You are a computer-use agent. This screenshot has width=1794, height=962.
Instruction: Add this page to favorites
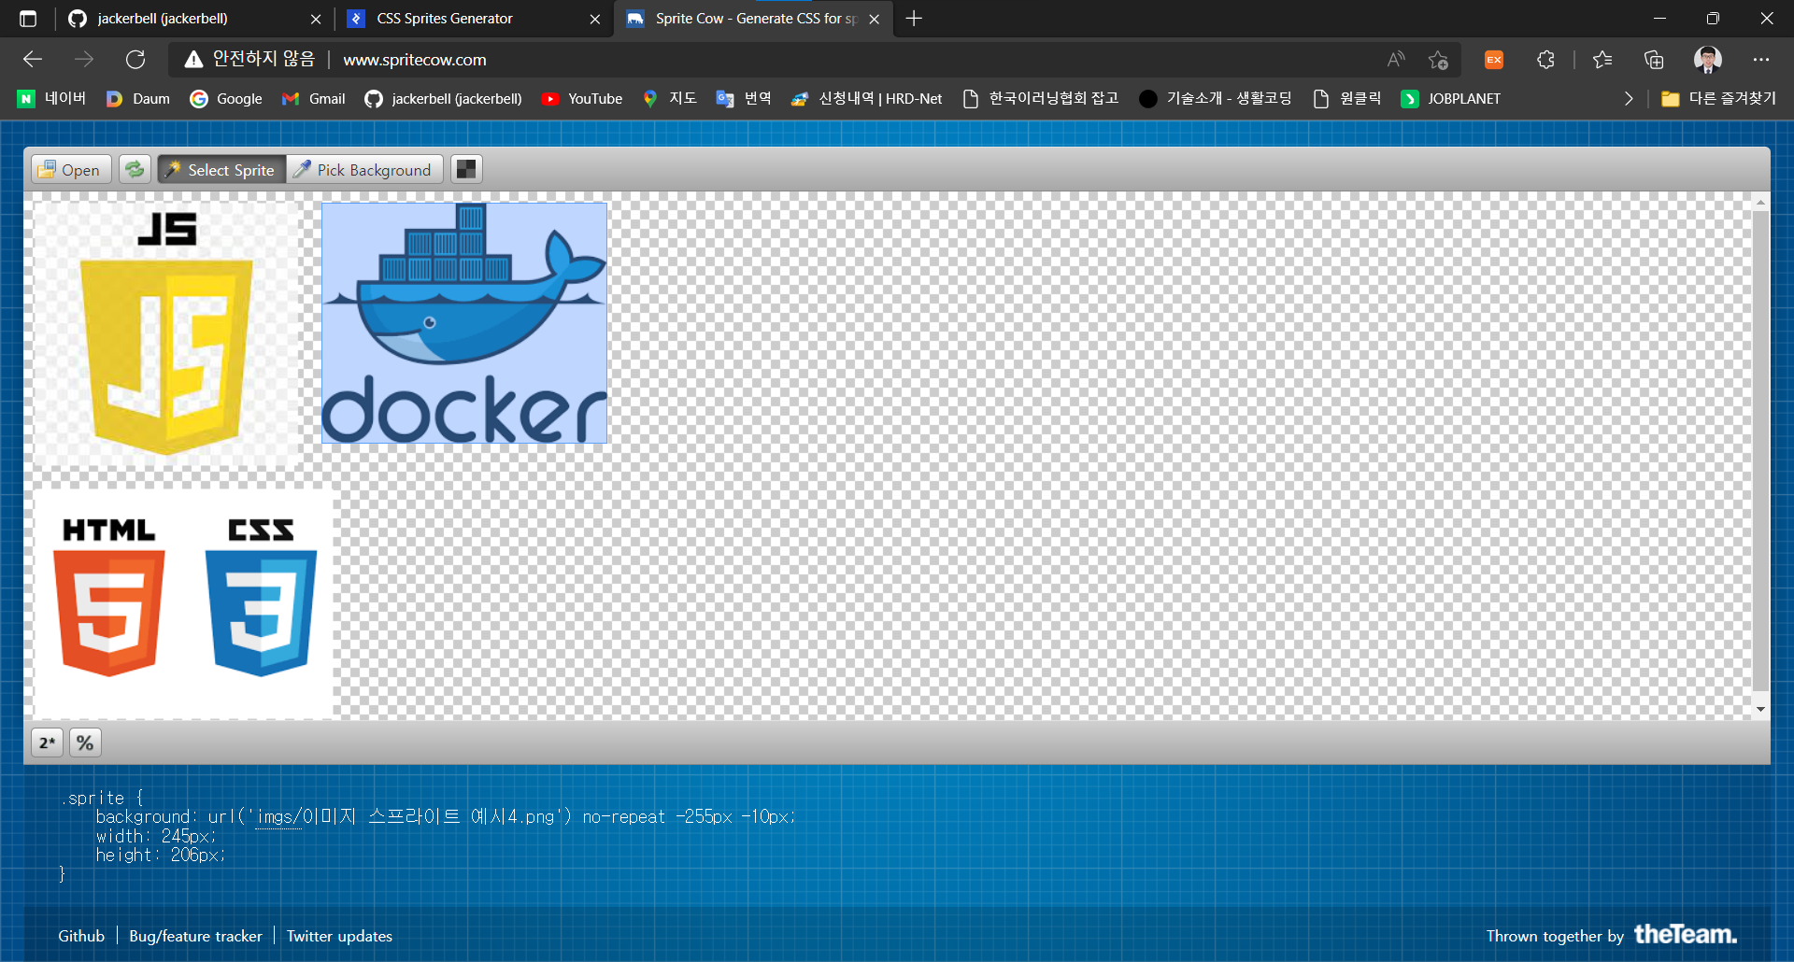click(1438, 60)
